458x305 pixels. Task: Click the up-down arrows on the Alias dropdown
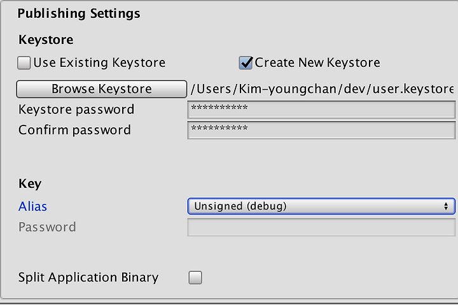[x=446, y=206]
